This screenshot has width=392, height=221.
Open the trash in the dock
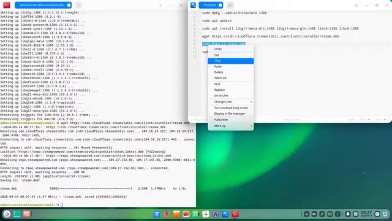coord(385,214)
